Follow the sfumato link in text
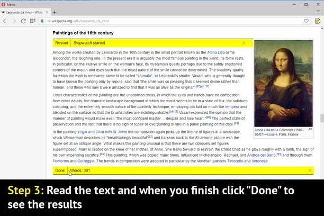Screen dimensions: 324x216 tap(144, 76)
